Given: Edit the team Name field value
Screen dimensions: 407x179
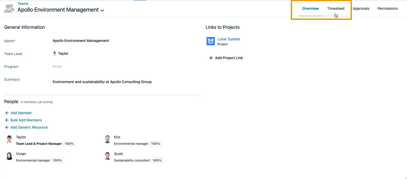Looking at the screenshot, I should click(81, 41).
